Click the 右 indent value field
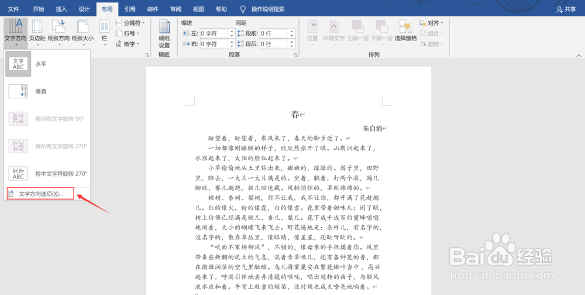Viewport: 585px width, 295px height. pos(214,44)
